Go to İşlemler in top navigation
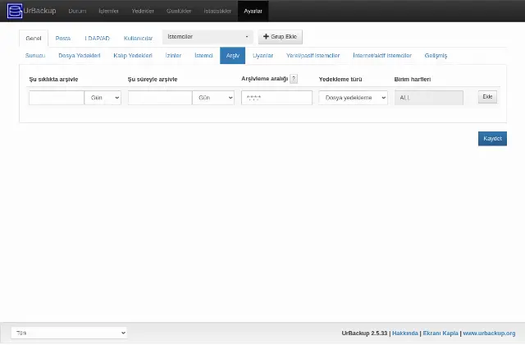This screenshot has height=345, width=525. click(108, 11)
